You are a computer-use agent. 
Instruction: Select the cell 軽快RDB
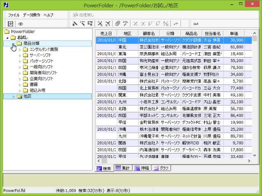[x=191, y=143]
